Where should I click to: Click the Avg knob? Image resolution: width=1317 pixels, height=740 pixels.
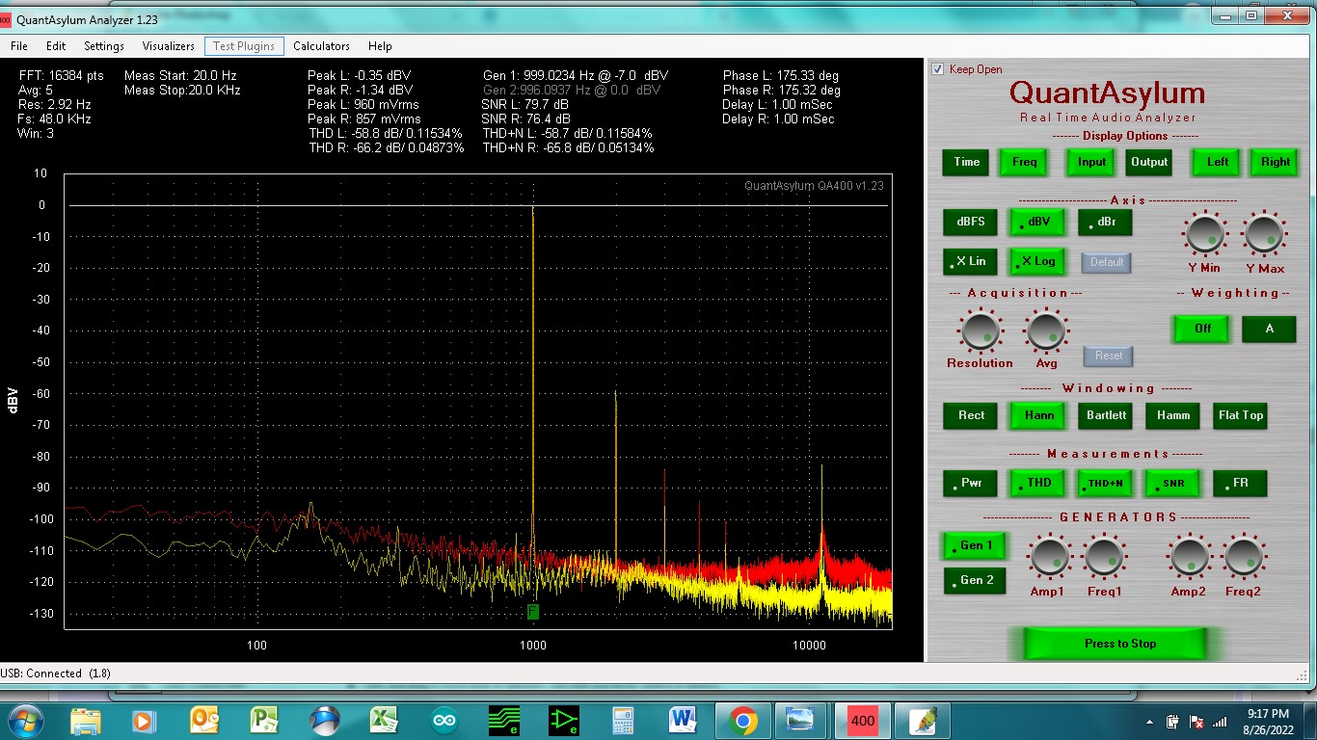[1045, 330]
